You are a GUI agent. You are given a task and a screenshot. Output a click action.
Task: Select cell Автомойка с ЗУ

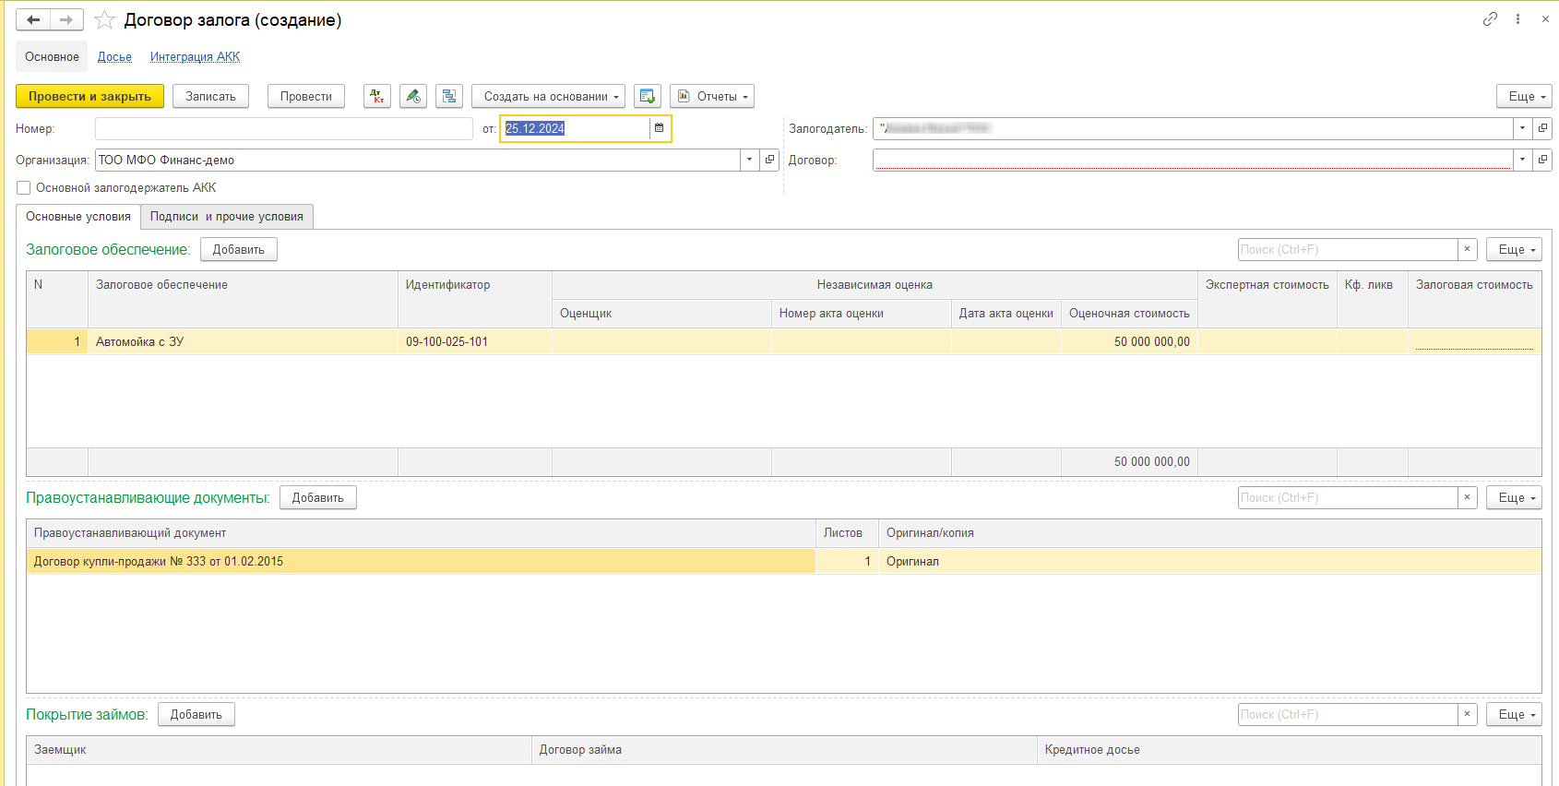point(243,341)
